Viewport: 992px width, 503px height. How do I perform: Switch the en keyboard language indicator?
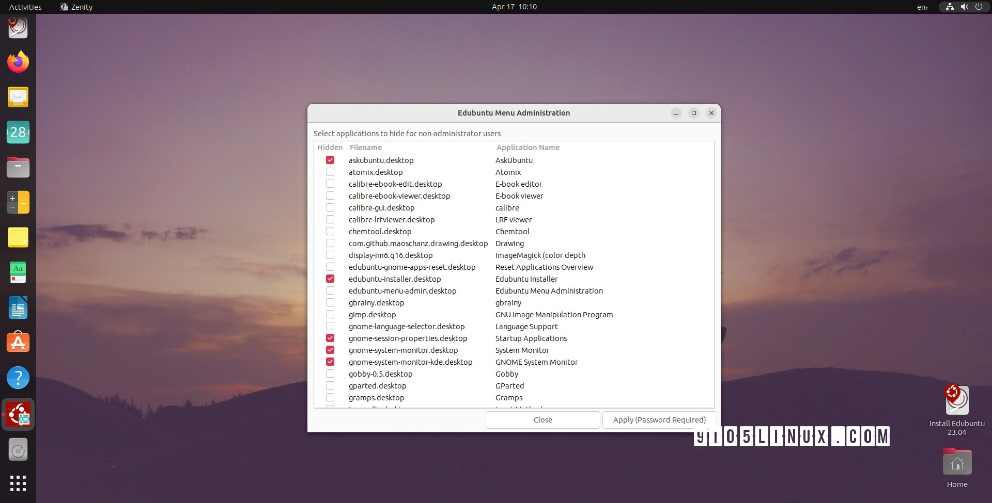[x=922, y=7]
